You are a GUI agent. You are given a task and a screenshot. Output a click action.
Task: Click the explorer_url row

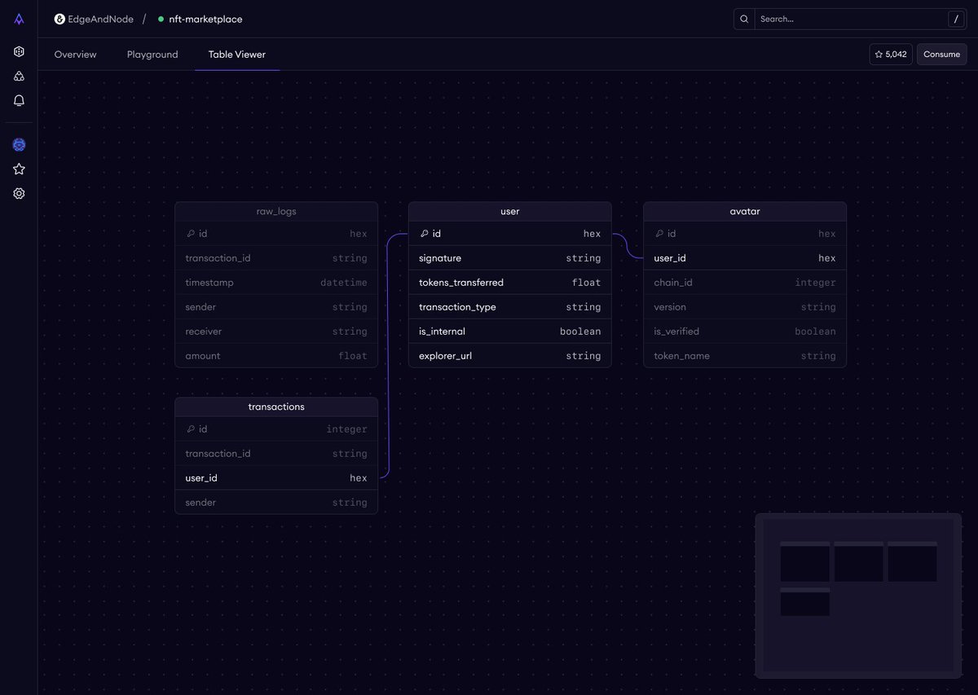[510, 356]
